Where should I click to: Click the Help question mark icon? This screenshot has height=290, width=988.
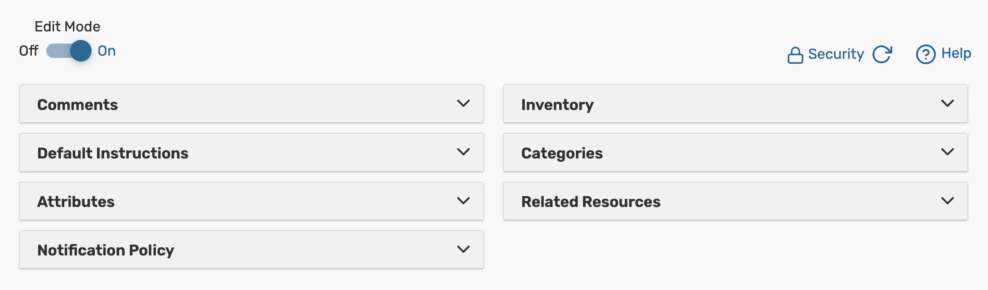click(926, 54)
